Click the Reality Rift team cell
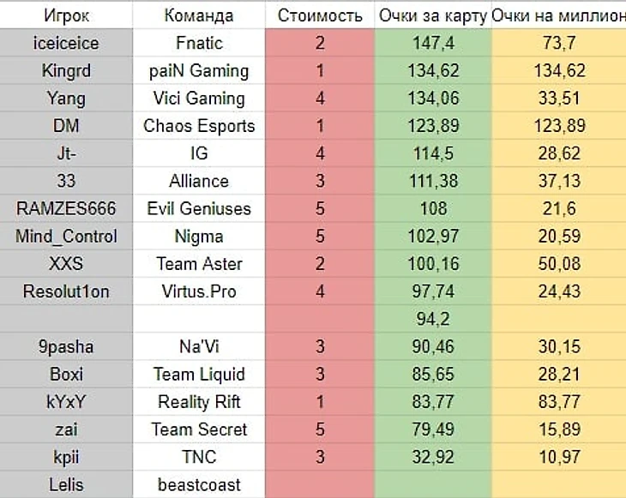The image size is (626, 498). click(199, 402)
